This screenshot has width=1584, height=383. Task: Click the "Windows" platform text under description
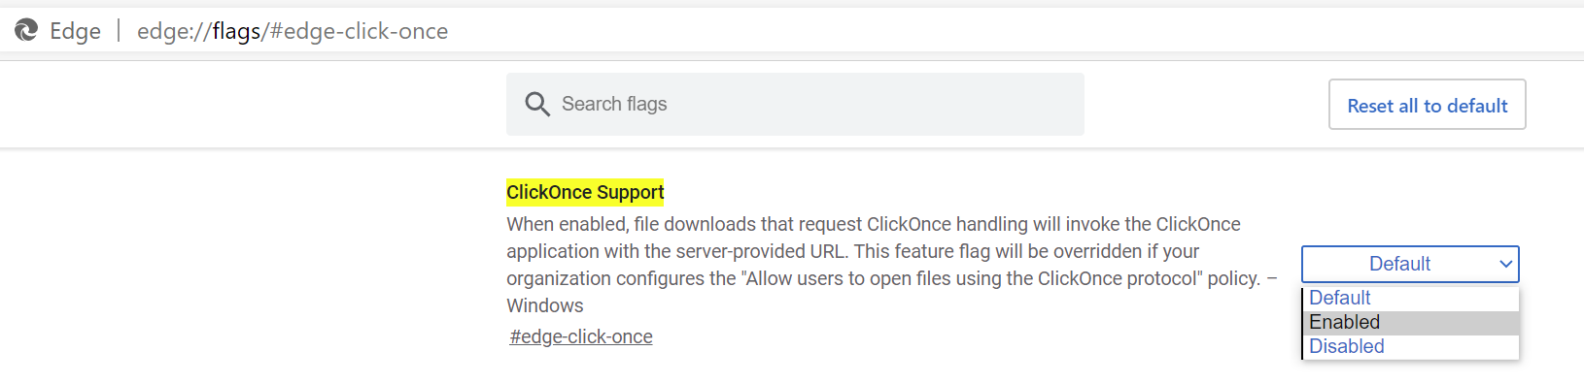pos(545,305)
